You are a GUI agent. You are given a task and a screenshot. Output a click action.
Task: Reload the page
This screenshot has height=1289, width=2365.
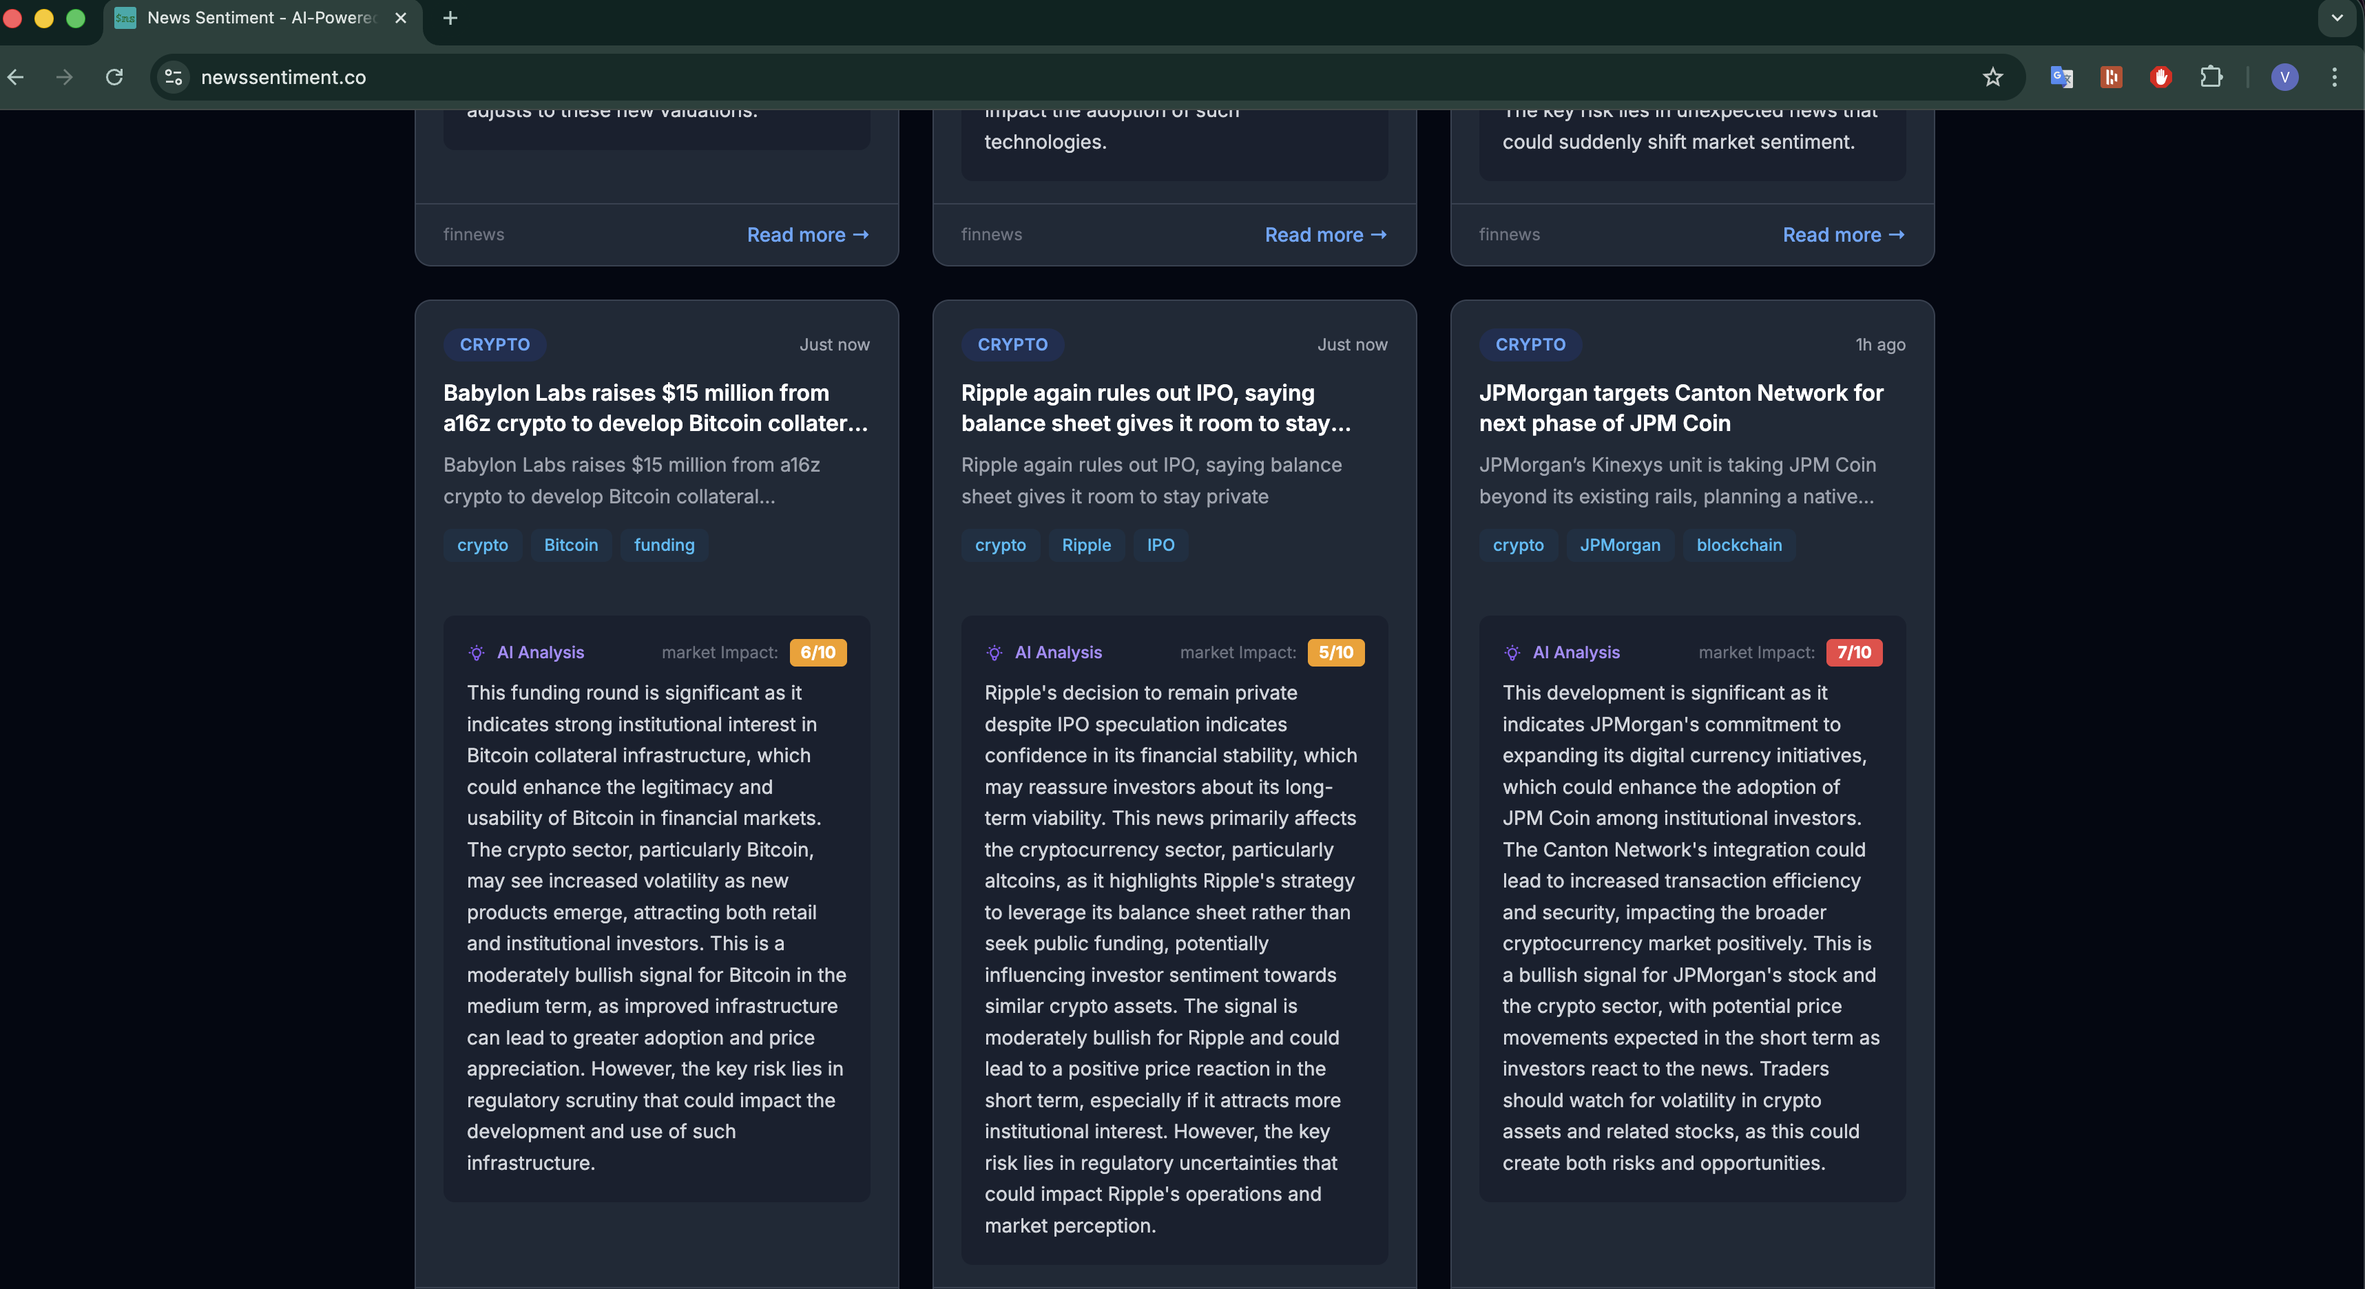pos(114,77)
